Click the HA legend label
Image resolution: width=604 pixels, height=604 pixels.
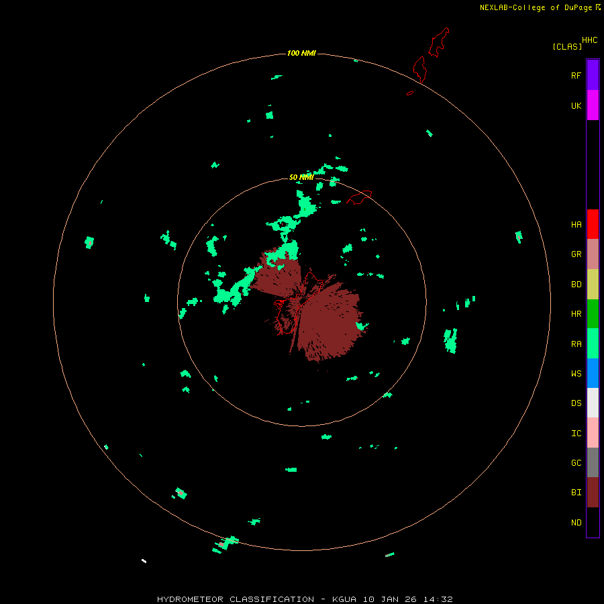(576, 225)
